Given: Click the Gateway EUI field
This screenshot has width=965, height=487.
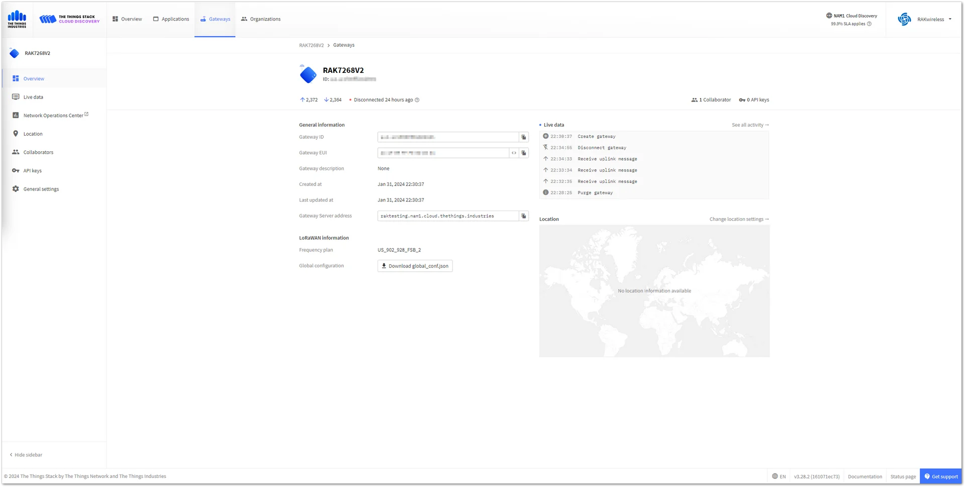Looking at the screenshot, I should [x=443, y=153].
